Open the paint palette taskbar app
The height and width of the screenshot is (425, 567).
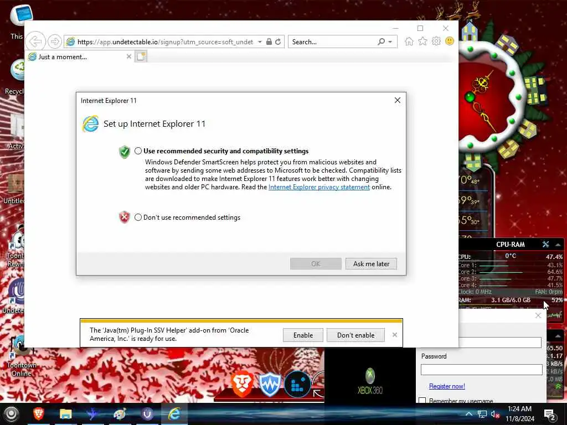coord(120,414)
